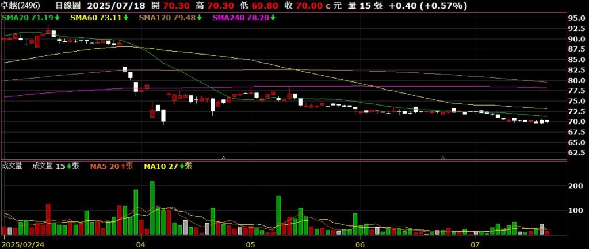Click the green down arrow beside MA10 27

pos(182,166)
